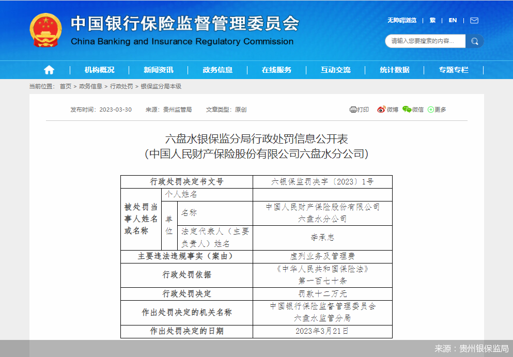Open the 互动交流 navigation menu

pos(335,70)
